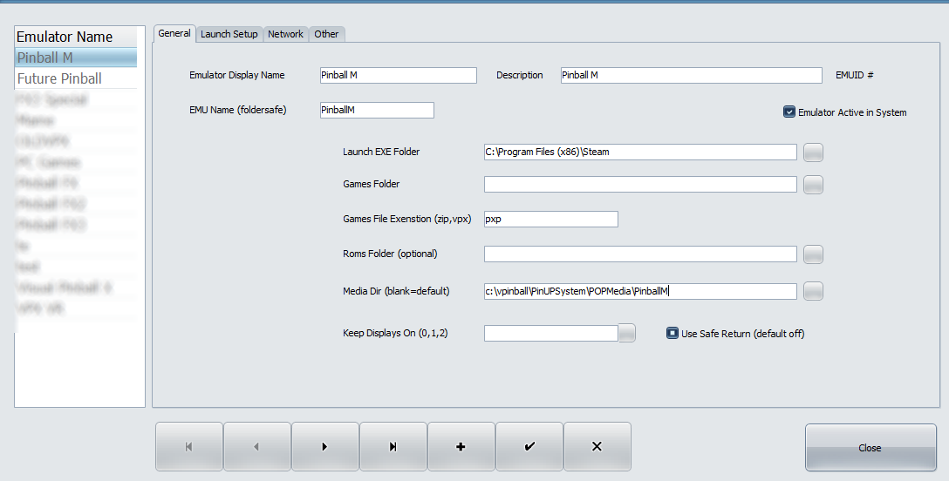The width and height of the screenshot is (949, 481).
Task: Cancel edits with X button
Action: pyautogui.click(x=597, y=447)
